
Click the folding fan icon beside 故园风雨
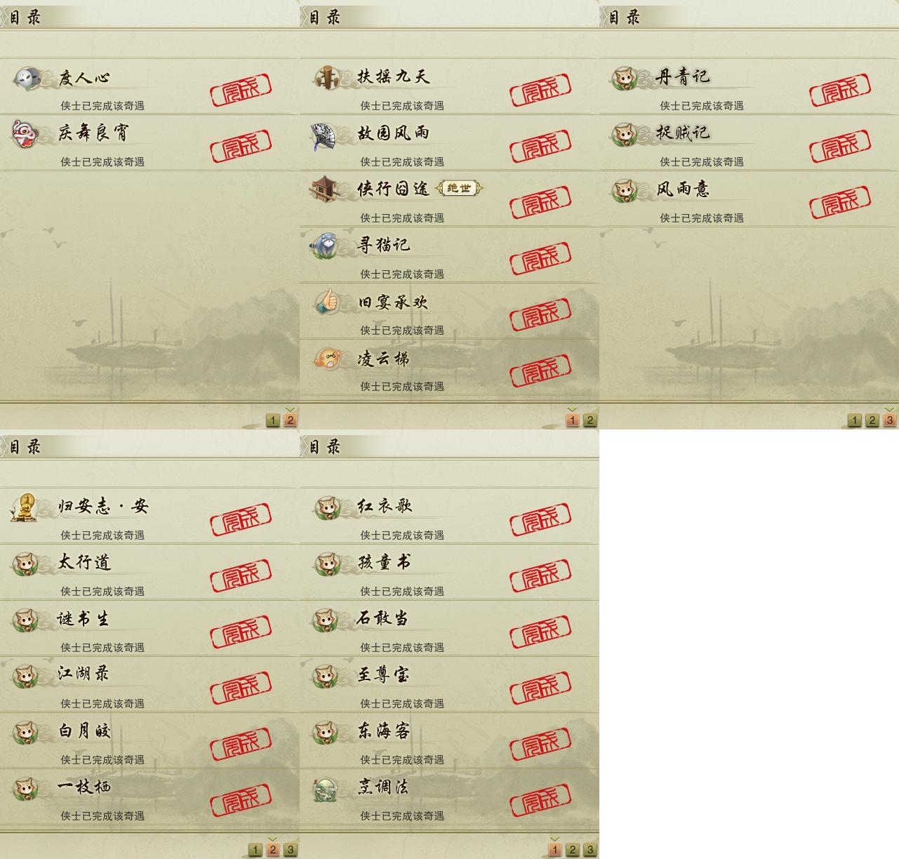pos(324,135)
